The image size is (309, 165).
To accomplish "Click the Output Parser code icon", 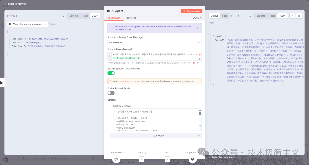I will click(x=193, y=159).
